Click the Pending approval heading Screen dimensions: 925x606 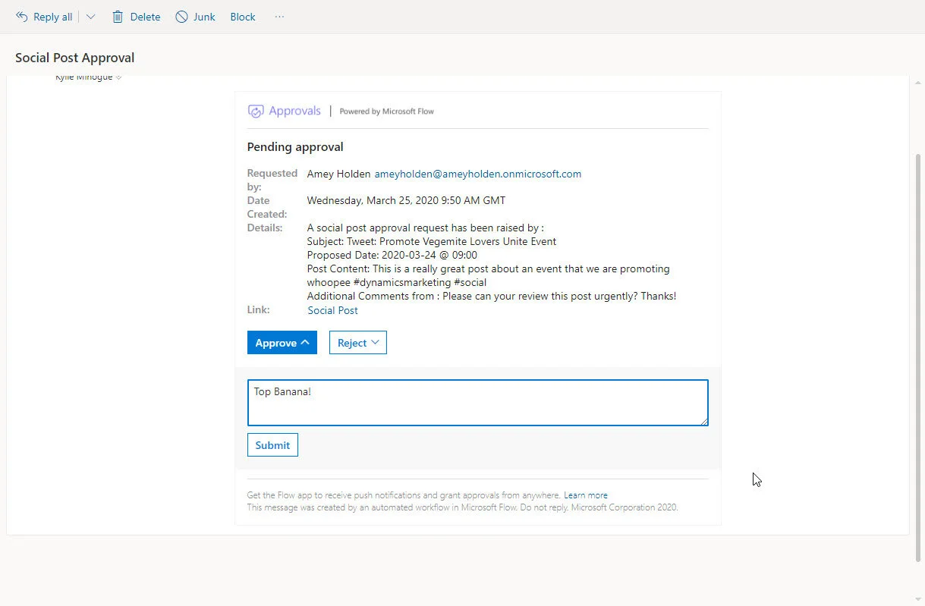(x=295, y=147)
